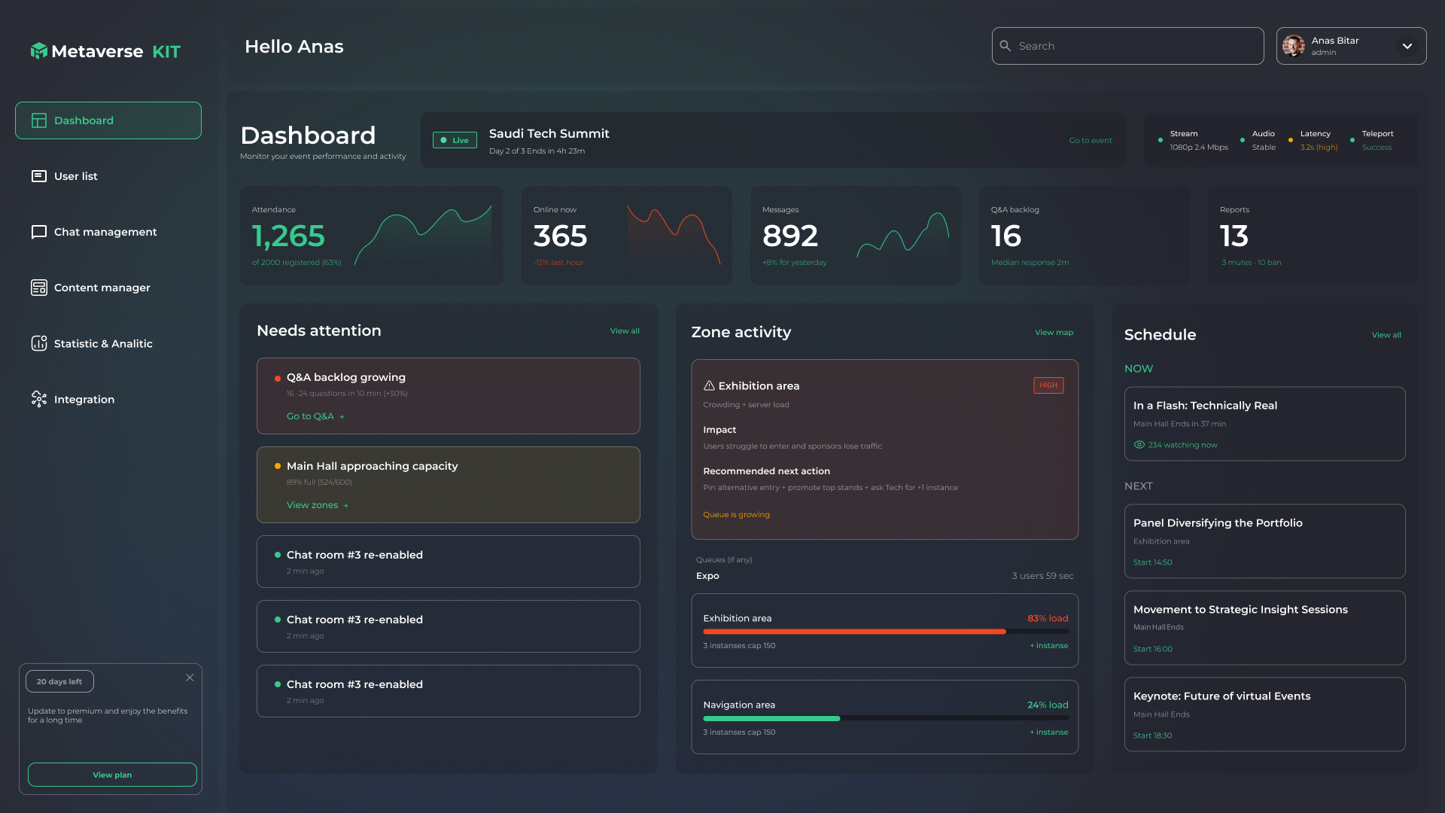Focus the Search input field
The image size is (1445, 813).
click(1136, 46)
